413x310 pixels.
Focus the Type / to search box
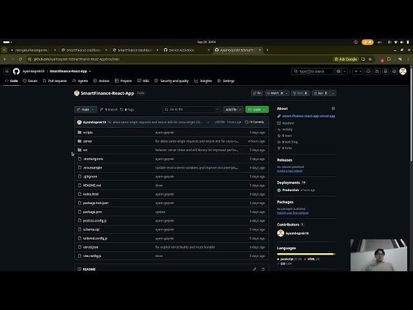[312, 71]
